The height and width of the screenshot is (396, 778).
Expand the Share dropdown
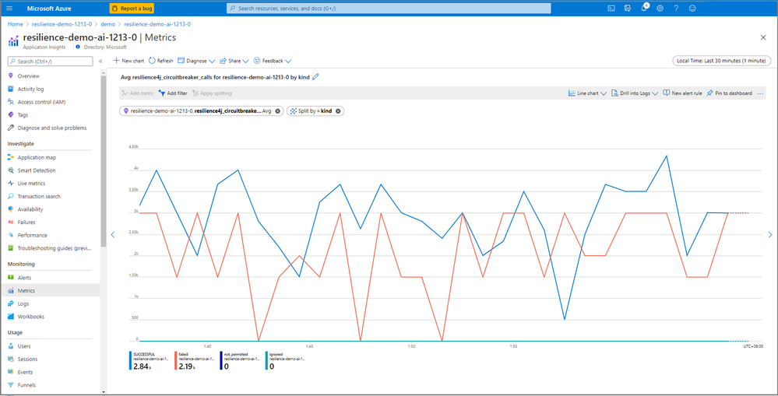234,61
